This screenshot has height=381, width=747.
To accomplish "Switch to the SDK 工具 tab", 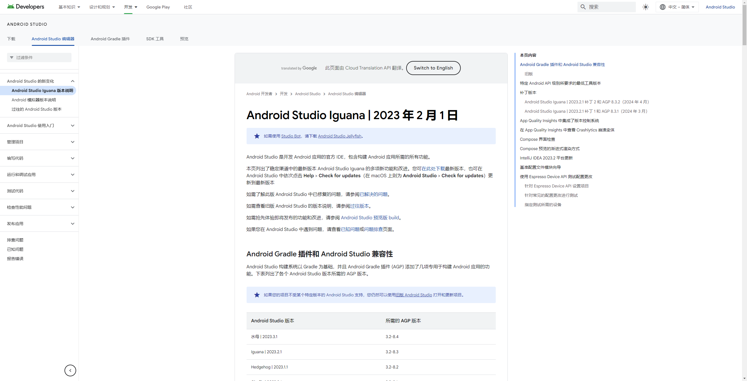I will pyautogui.click(x=155, y=39).
